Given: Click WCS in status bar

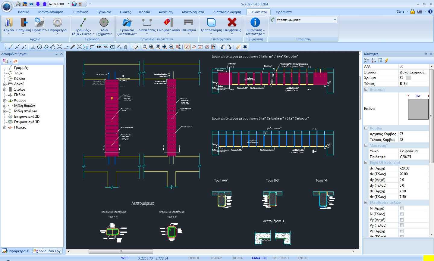Looking at the screenshot, I should click(125, 258).
